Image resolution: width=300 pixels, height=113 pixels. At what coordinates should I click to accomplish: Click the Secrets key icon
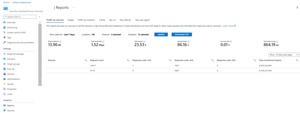click(4, 84)
